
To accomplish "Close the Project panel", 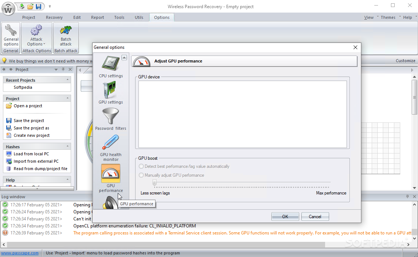I will tap(70, 69).
